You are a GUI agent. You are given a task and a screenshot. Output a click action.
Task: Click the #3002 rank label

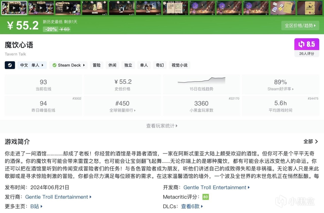[x=77, y=99]
